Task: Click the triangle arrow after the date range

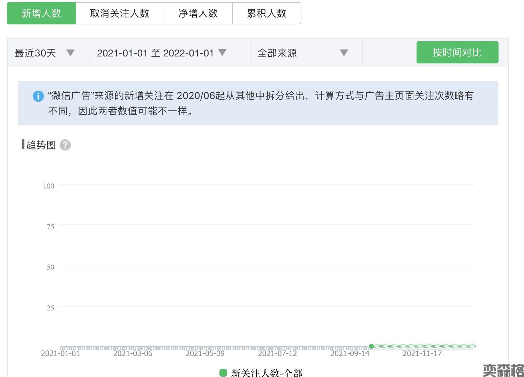Action: click(222, 53)
